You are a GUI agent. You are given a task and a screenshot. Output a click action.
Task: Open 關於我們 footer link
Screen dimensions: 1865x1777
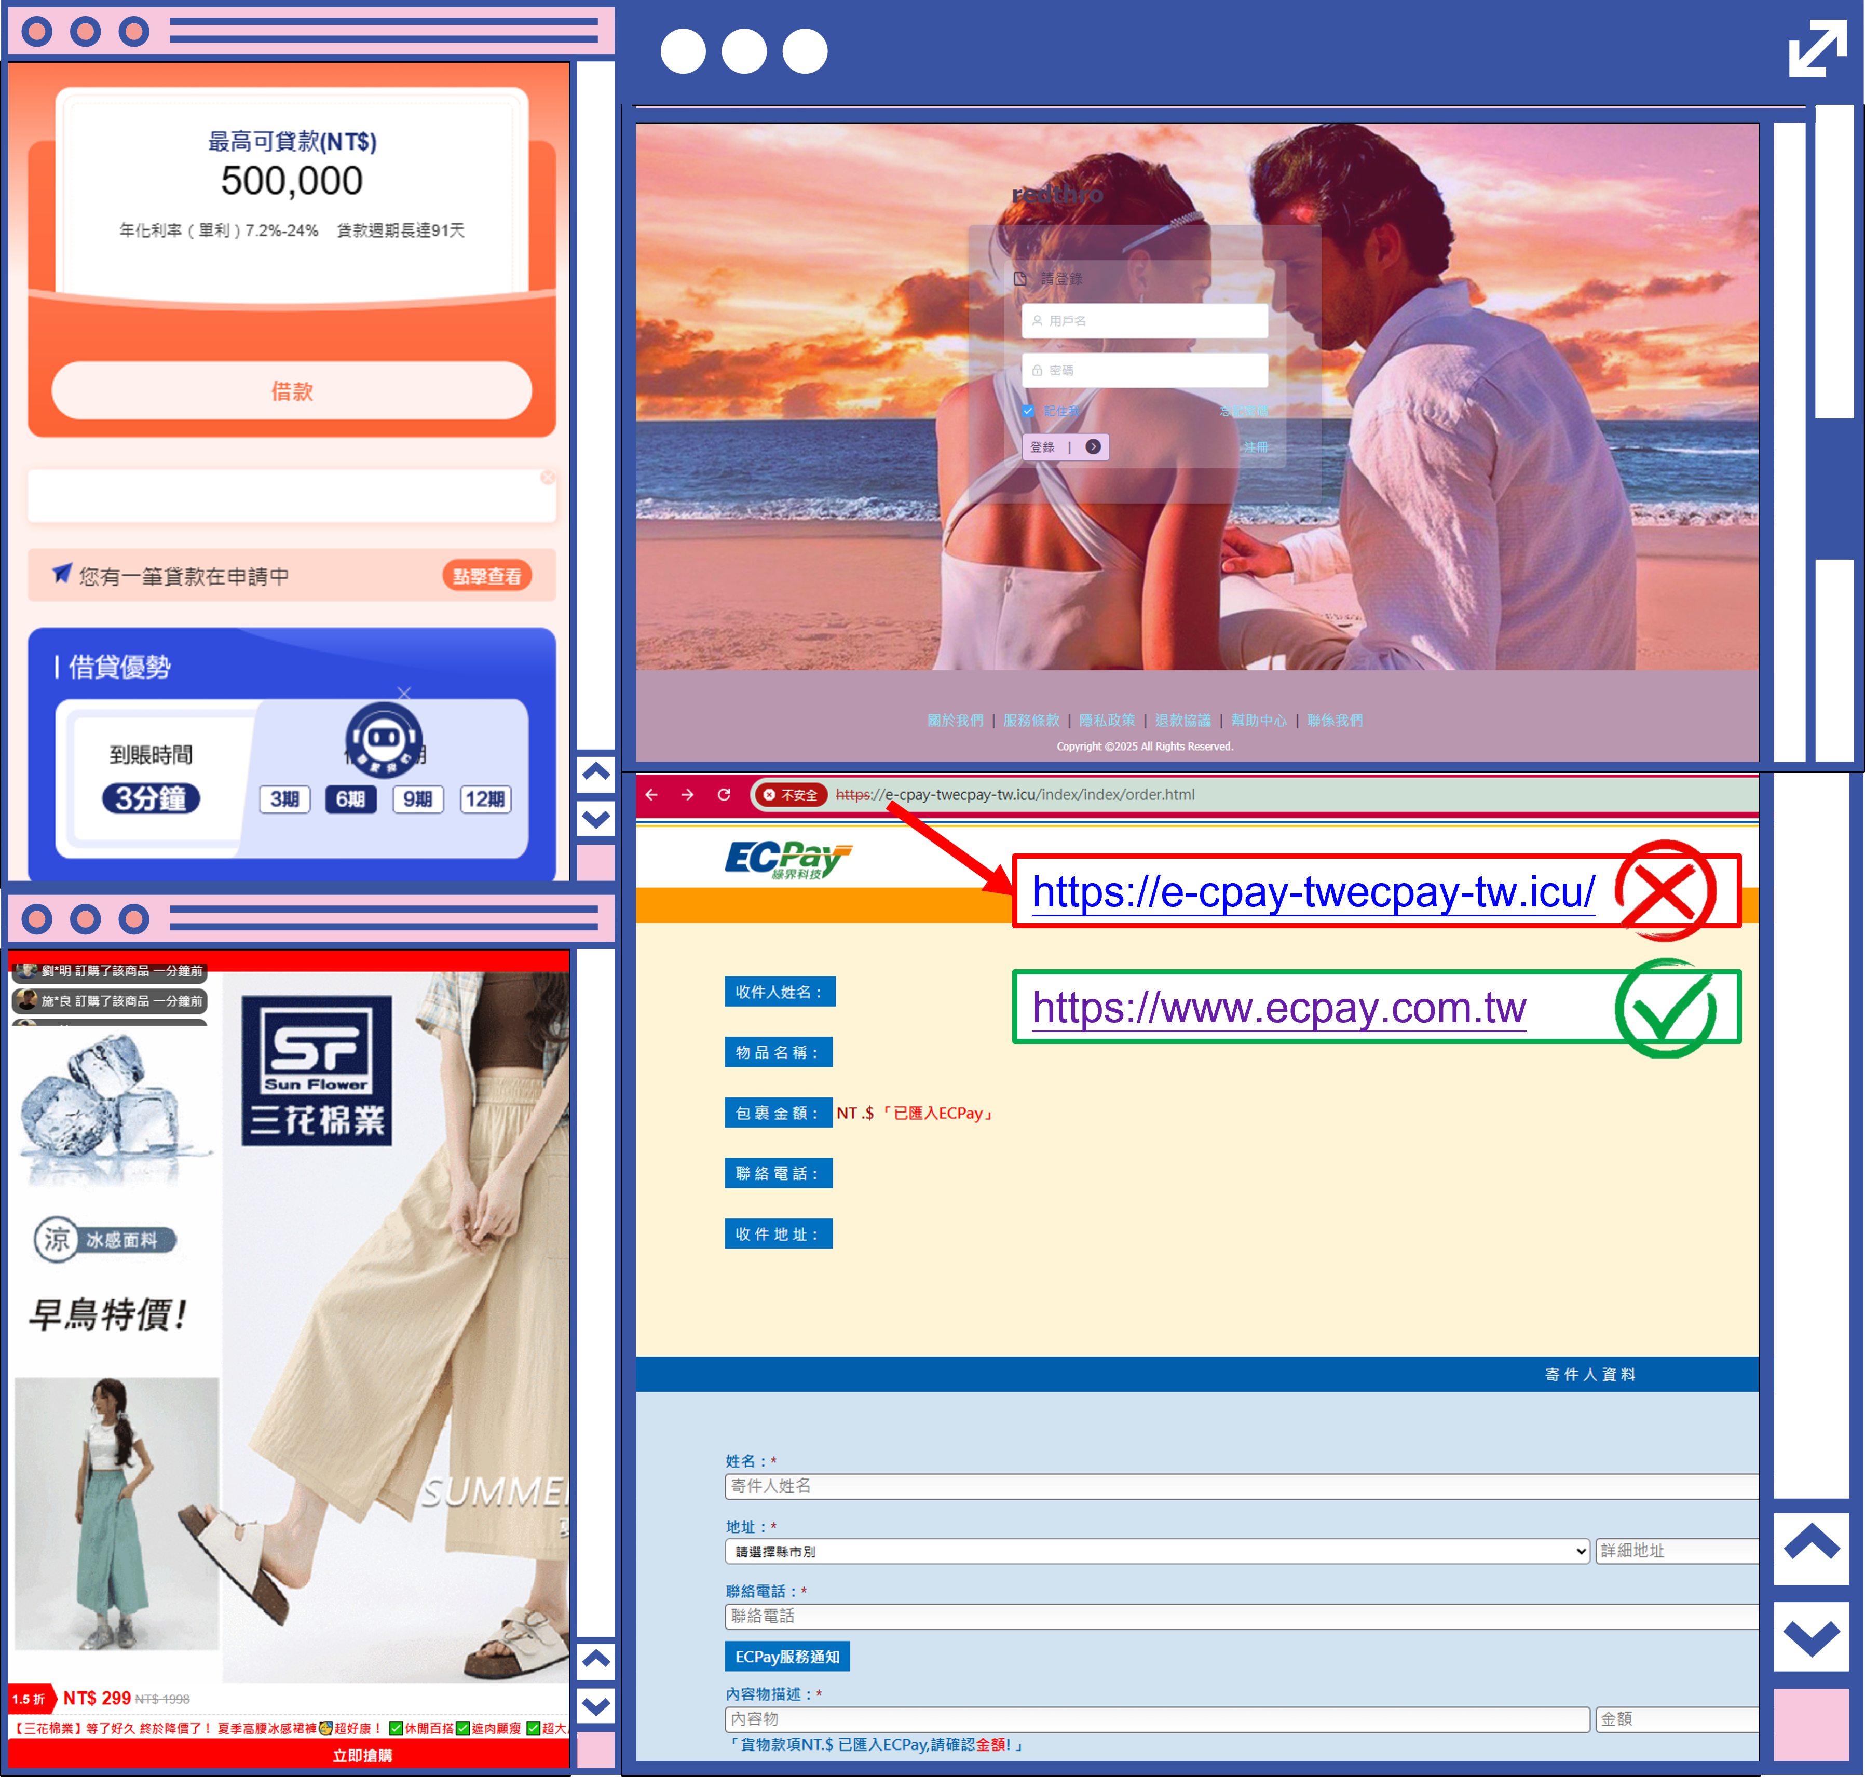(x=955, y=721)
